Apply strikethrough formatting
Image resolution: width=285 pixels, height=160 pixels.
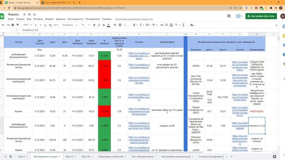pyautogui.click(x=104, y=25)
